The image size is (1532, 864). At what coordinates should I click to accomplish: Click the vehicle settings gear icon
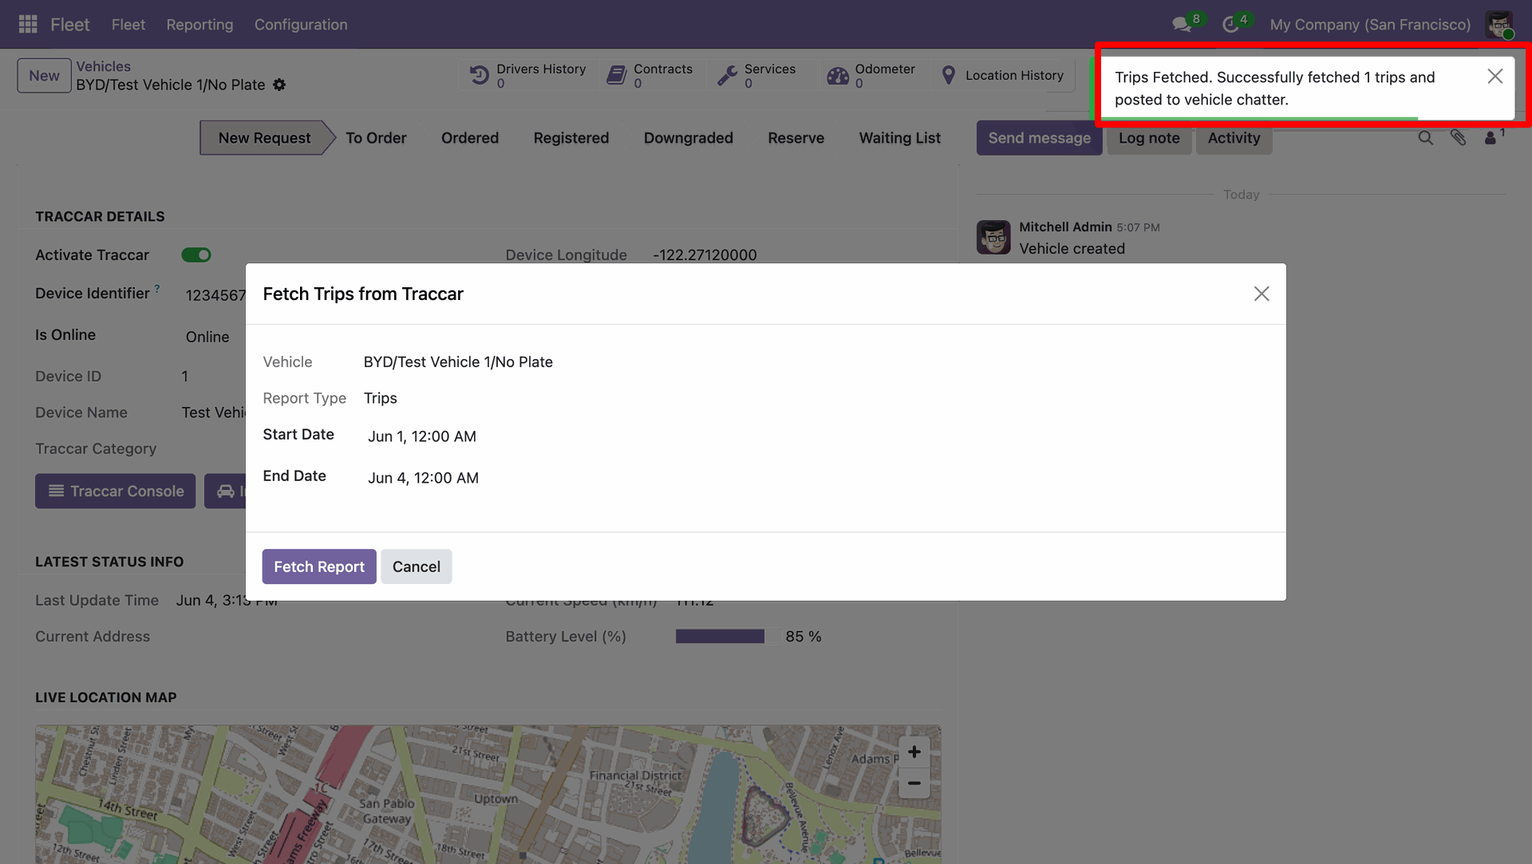click(279, 85)
